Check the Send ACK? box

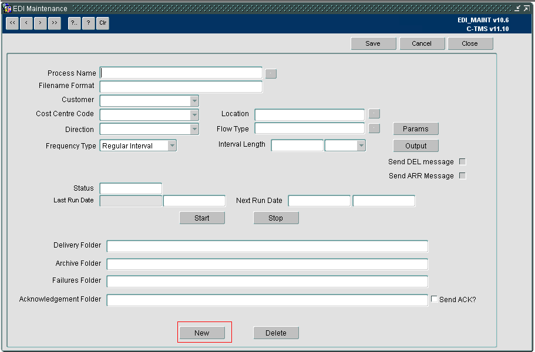coord(434,299)
